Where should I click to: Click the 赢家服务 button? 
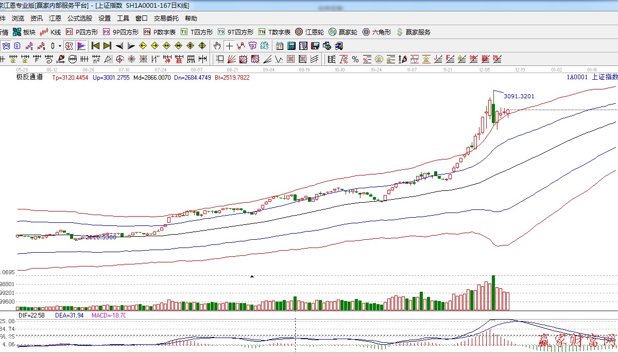413,32
